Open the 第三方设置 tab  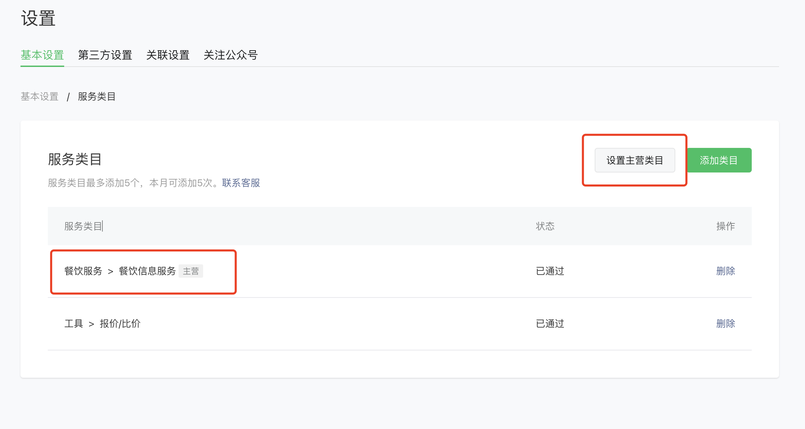(x=105, y=55)
